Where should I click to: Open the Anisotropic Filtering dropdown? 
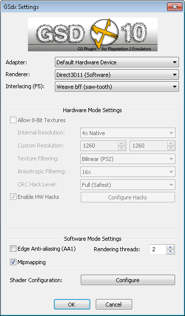[128, 172]
